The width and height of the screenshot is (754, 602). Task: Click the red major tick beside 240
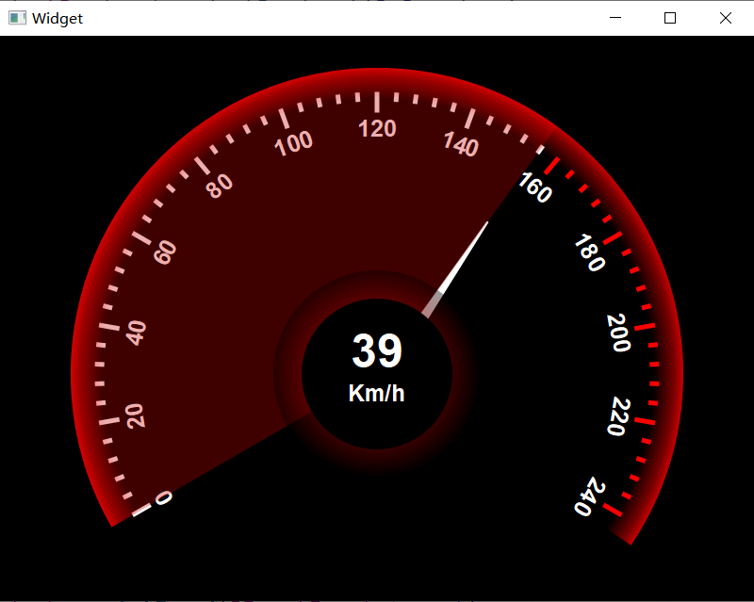tap(613, 511)
